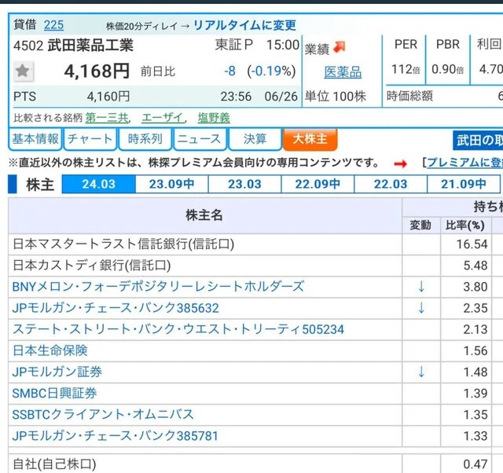Click the 業績 upward arrow icon
Viewport: 503px width, 473px height.
tap(340, 47)
